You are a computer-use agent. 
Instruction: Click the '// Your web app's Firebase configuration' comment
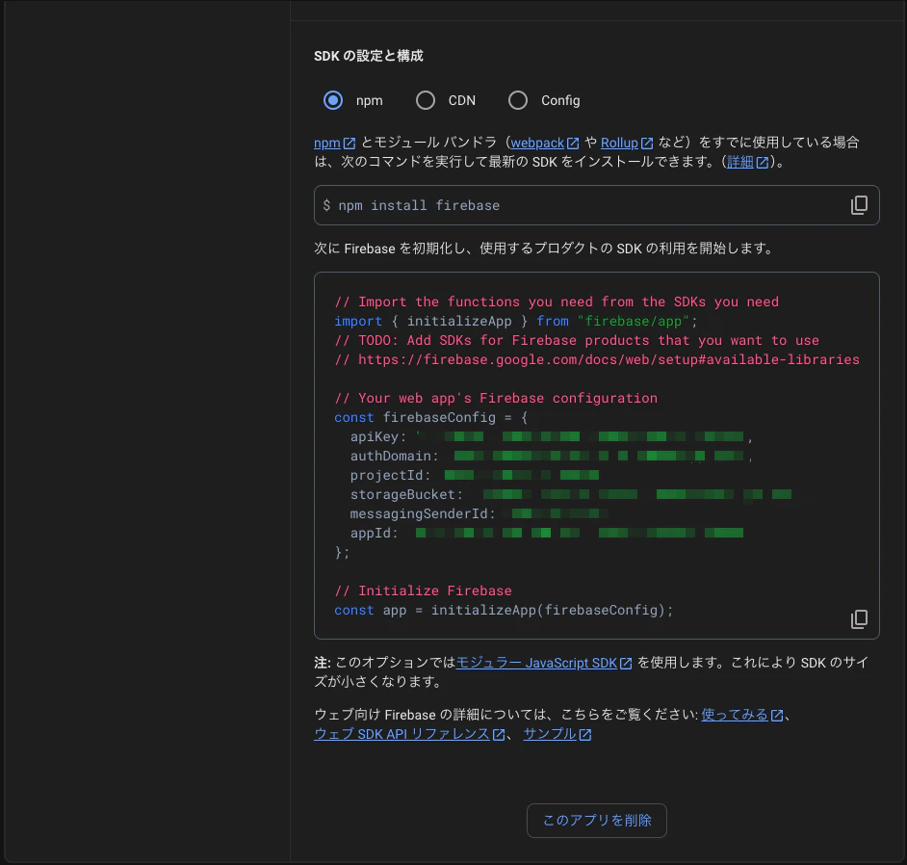tap(496, 398)
